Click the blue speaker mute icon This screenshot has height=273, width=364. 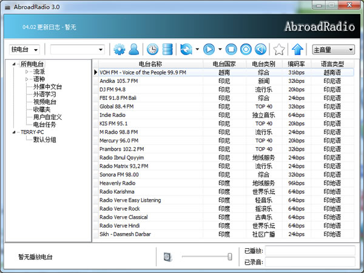pyautogui.click(x=260, y=49)
